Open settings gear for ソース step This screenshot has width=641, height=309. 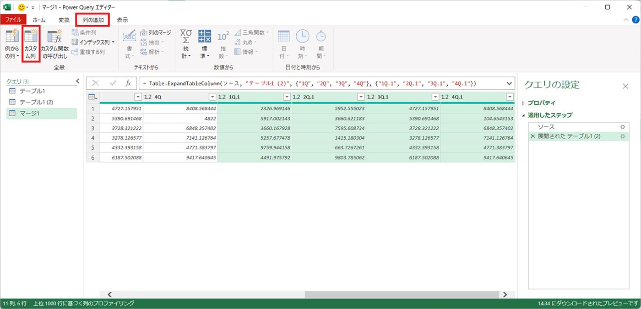tap(622, 127)
